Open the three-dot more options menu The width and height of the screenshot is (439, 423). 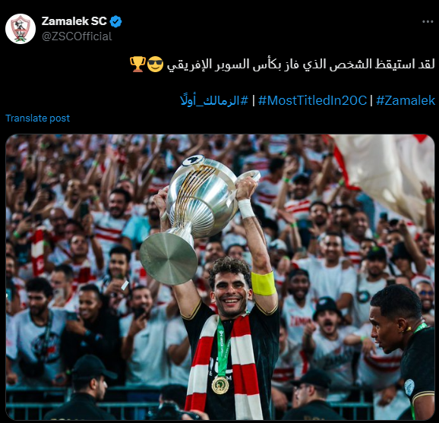[x=428, y=22]
